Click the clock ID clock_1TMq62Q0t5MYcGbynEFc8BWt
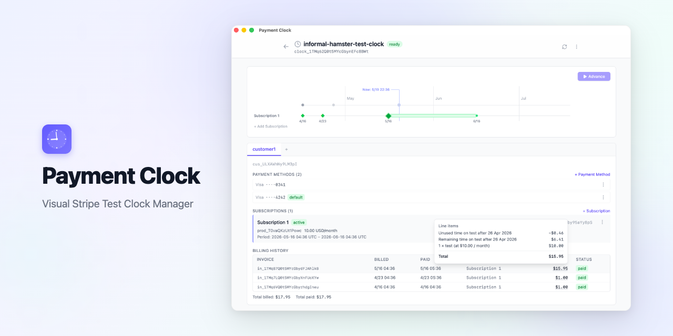 (x=331, y=52)
